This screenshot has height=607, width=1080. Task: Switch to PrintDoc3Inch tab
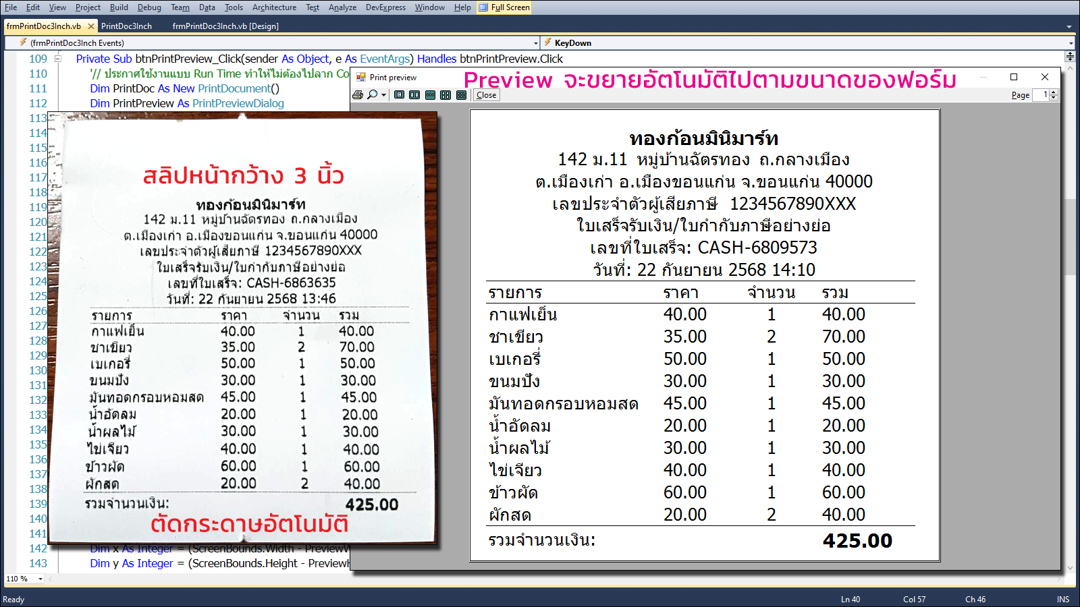(x=126, y=26)
